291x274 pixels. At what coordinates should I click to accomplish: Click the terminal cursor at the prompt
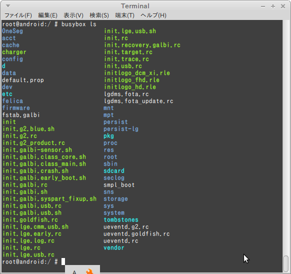point(63,262)
